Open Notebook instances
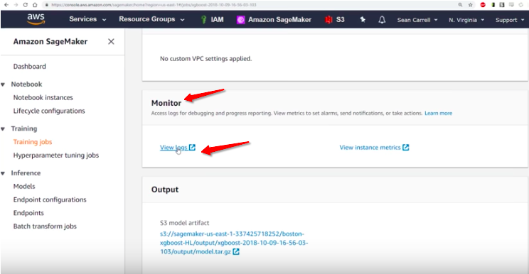 tap(43, 98)
